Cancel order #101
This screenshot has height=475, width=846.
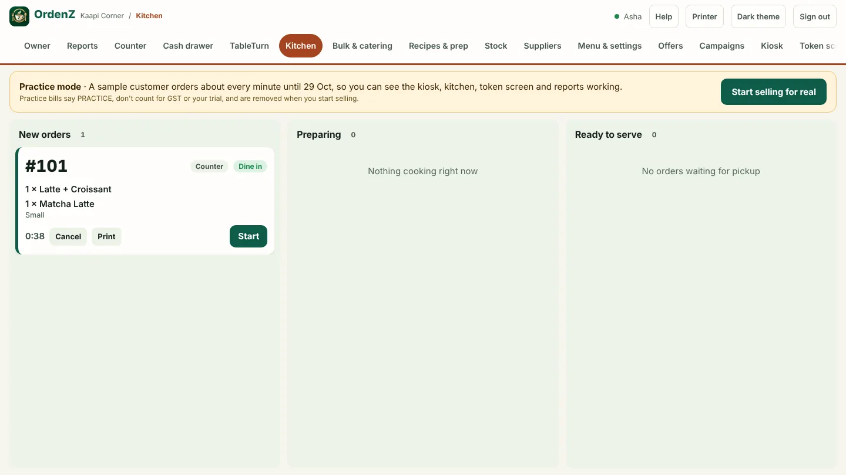pos(68,237)
